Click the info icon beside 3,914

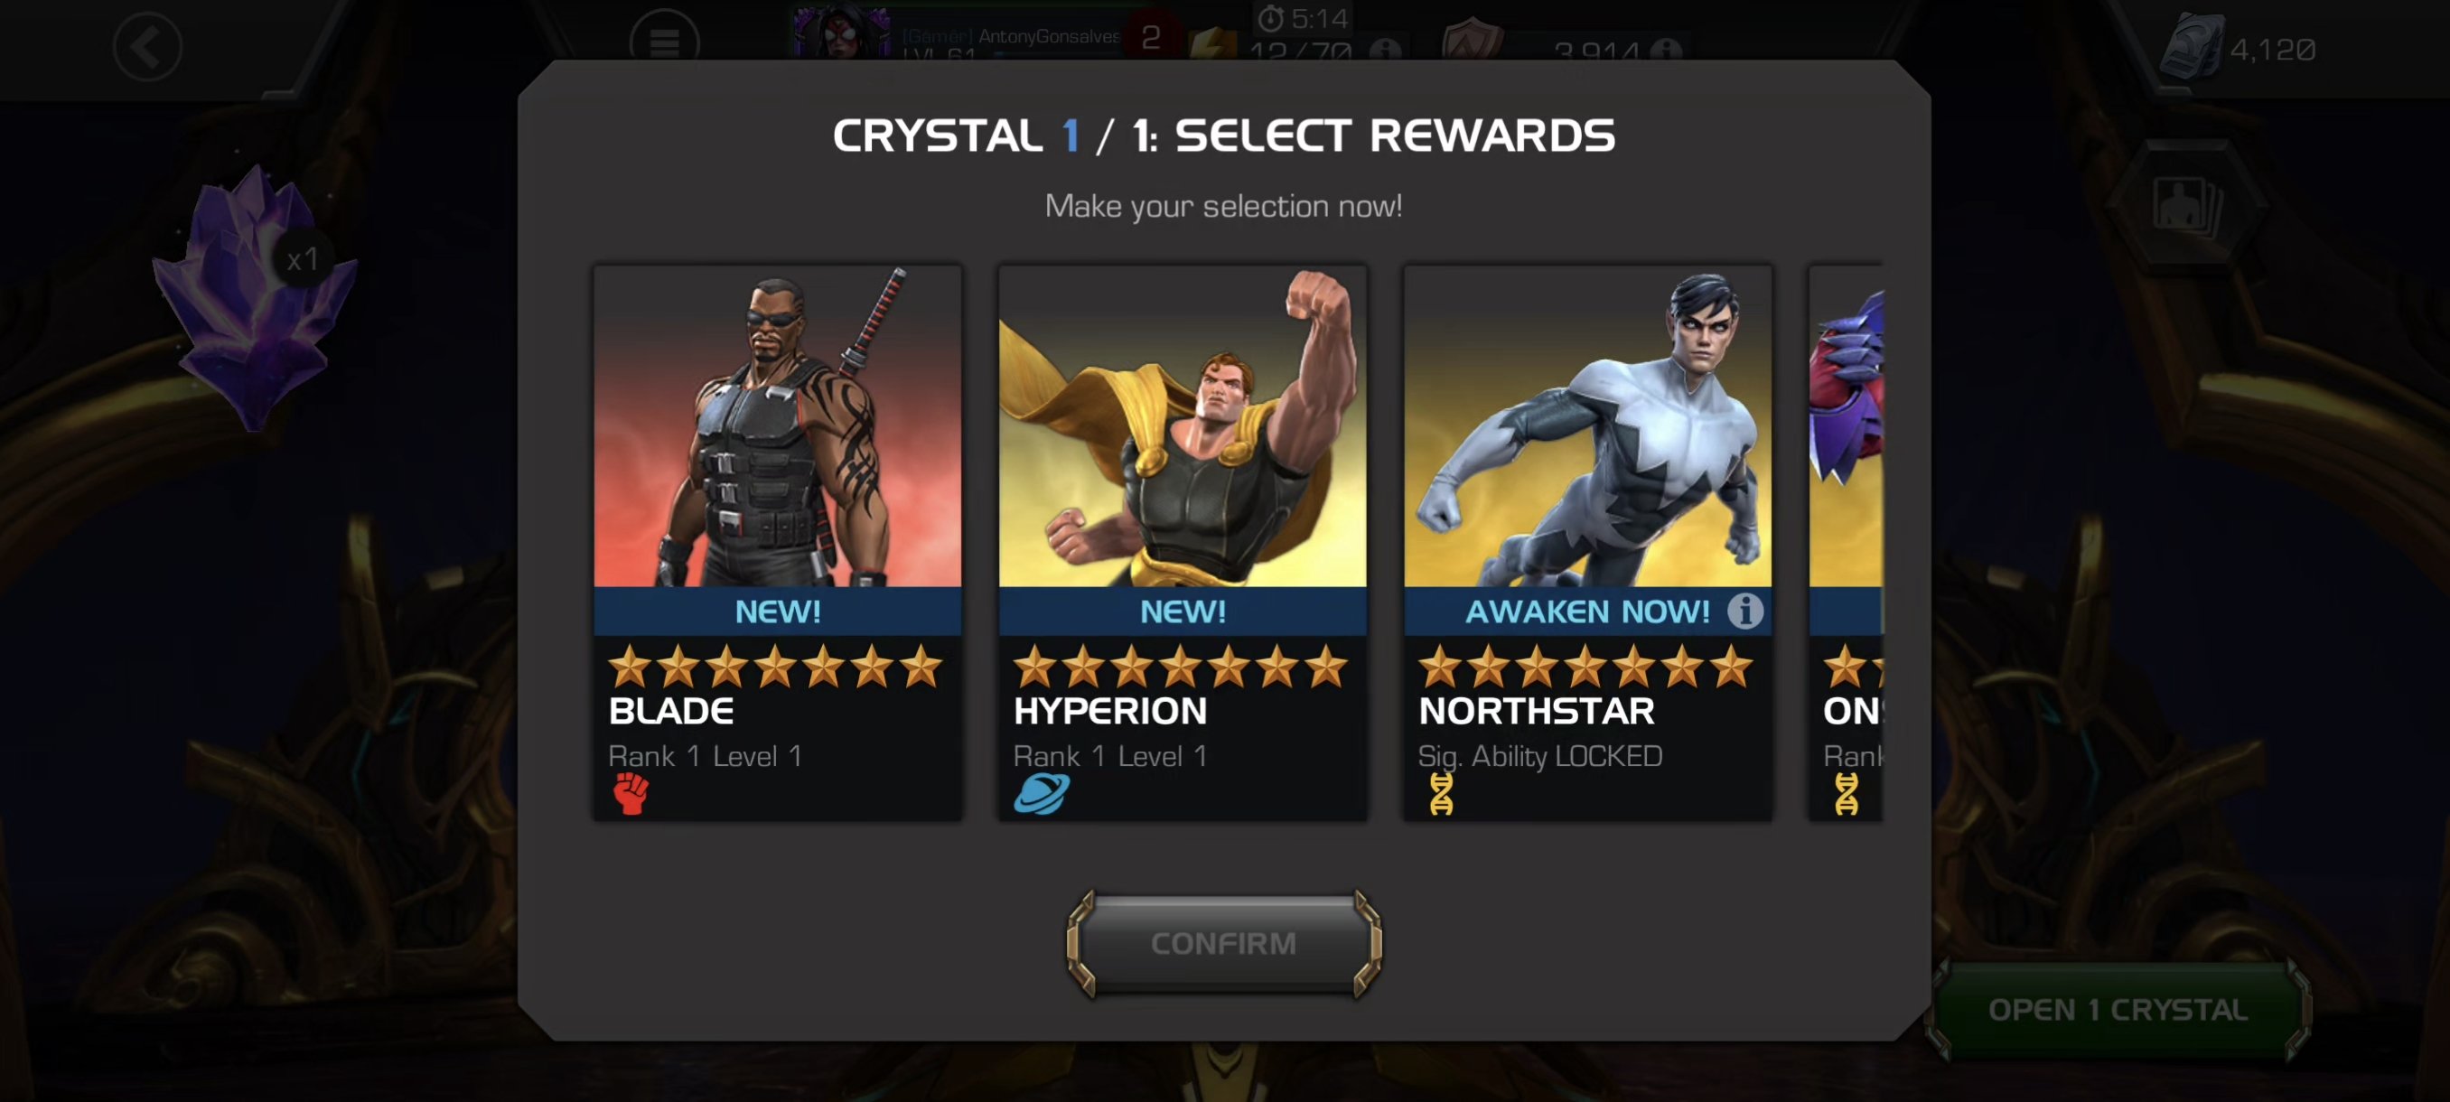tap(1665, 50)
